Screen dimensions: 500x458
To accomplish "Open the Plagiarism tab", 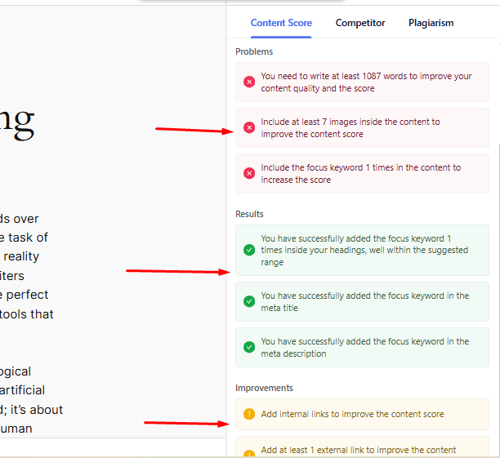I will point(431,23).
